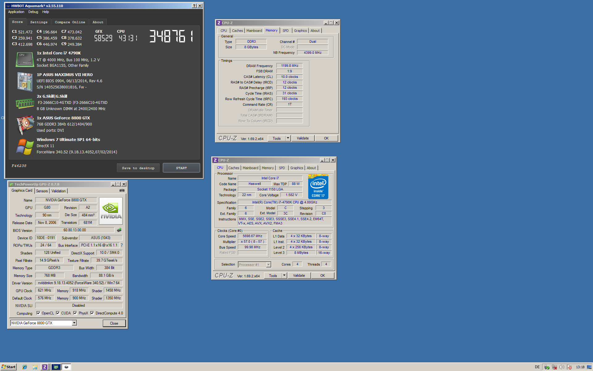The width and height of the screenshot is (593, 371).
Task: Open the Application menu in Aquamark
Action: tap(16, 12)
